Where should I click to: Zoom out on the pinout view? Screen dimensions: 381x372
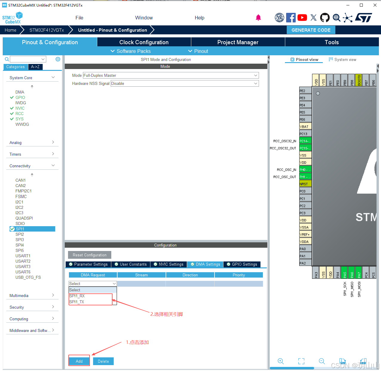tap(322, 361)
